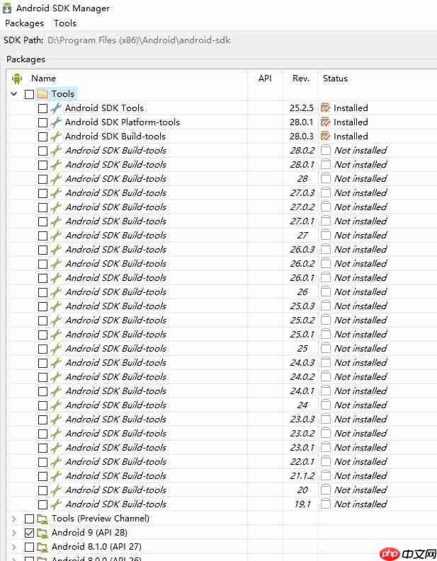Image resolution: width=437 pixels, height=561 pixels.
Task: Click wrench icon for Build-tools 28.0.1
Action: 56,165
